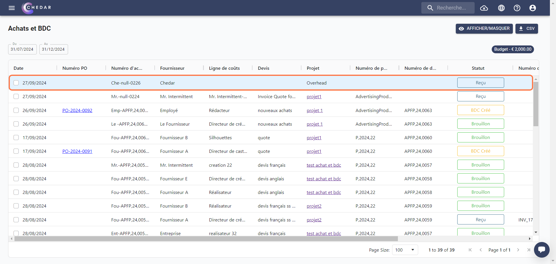Tick checkbox for INV_17 row
Viewport: 556px width, 264px height.
coord(16,220)
